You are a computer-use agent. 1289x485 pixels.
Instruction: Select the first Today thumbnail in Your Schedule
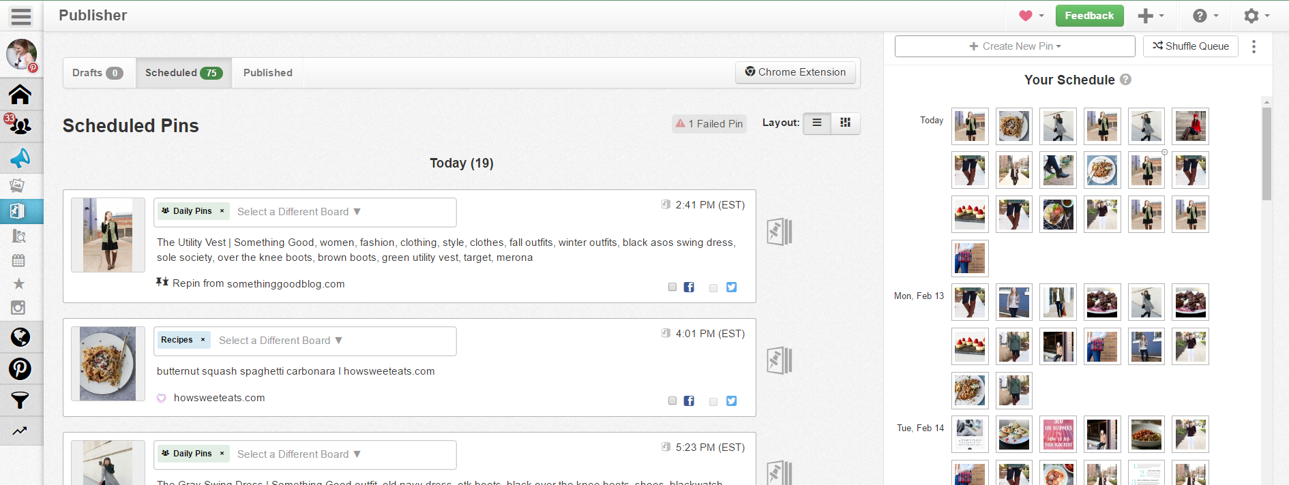click(970, 126)
